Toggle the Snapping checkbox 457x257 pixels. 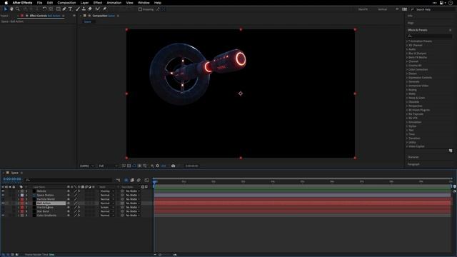point(140,9)
